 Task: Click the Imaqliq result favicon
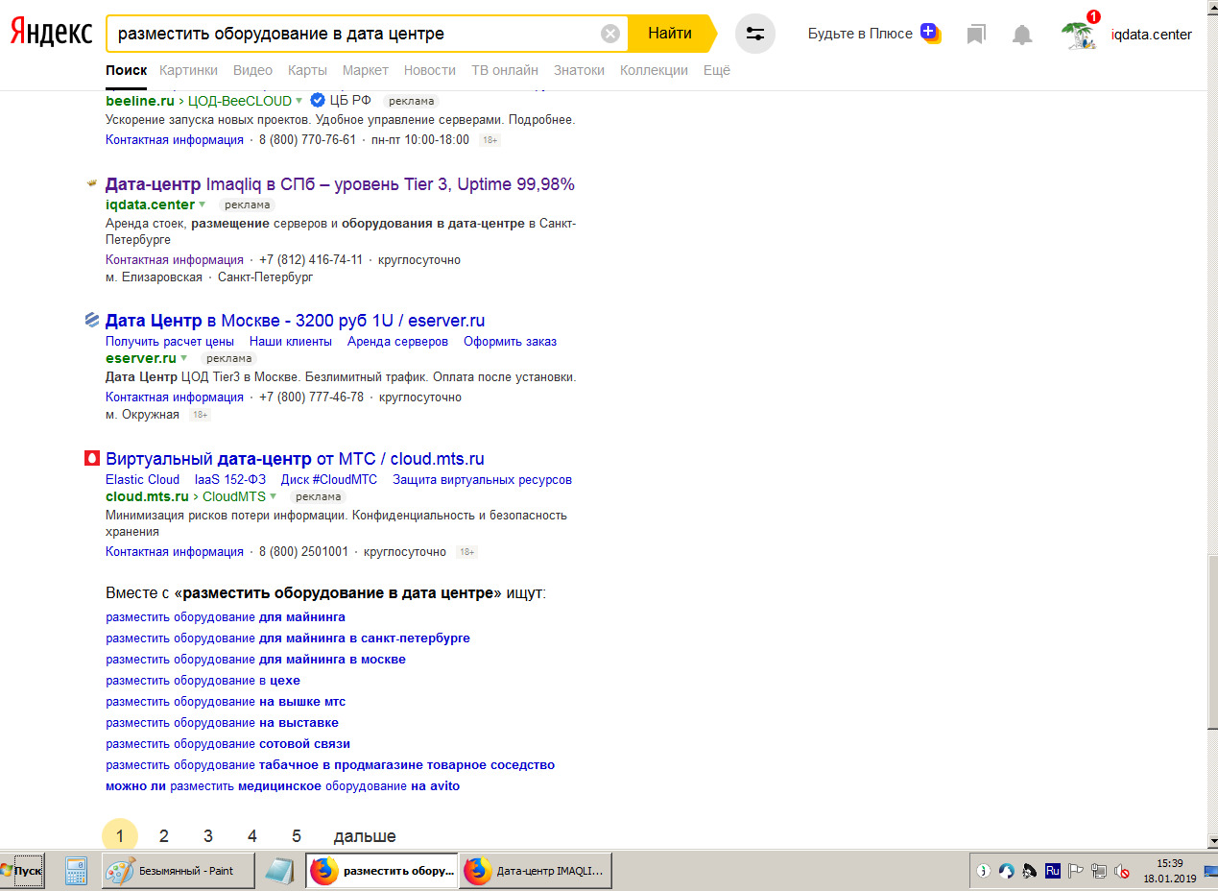(92, 182)
